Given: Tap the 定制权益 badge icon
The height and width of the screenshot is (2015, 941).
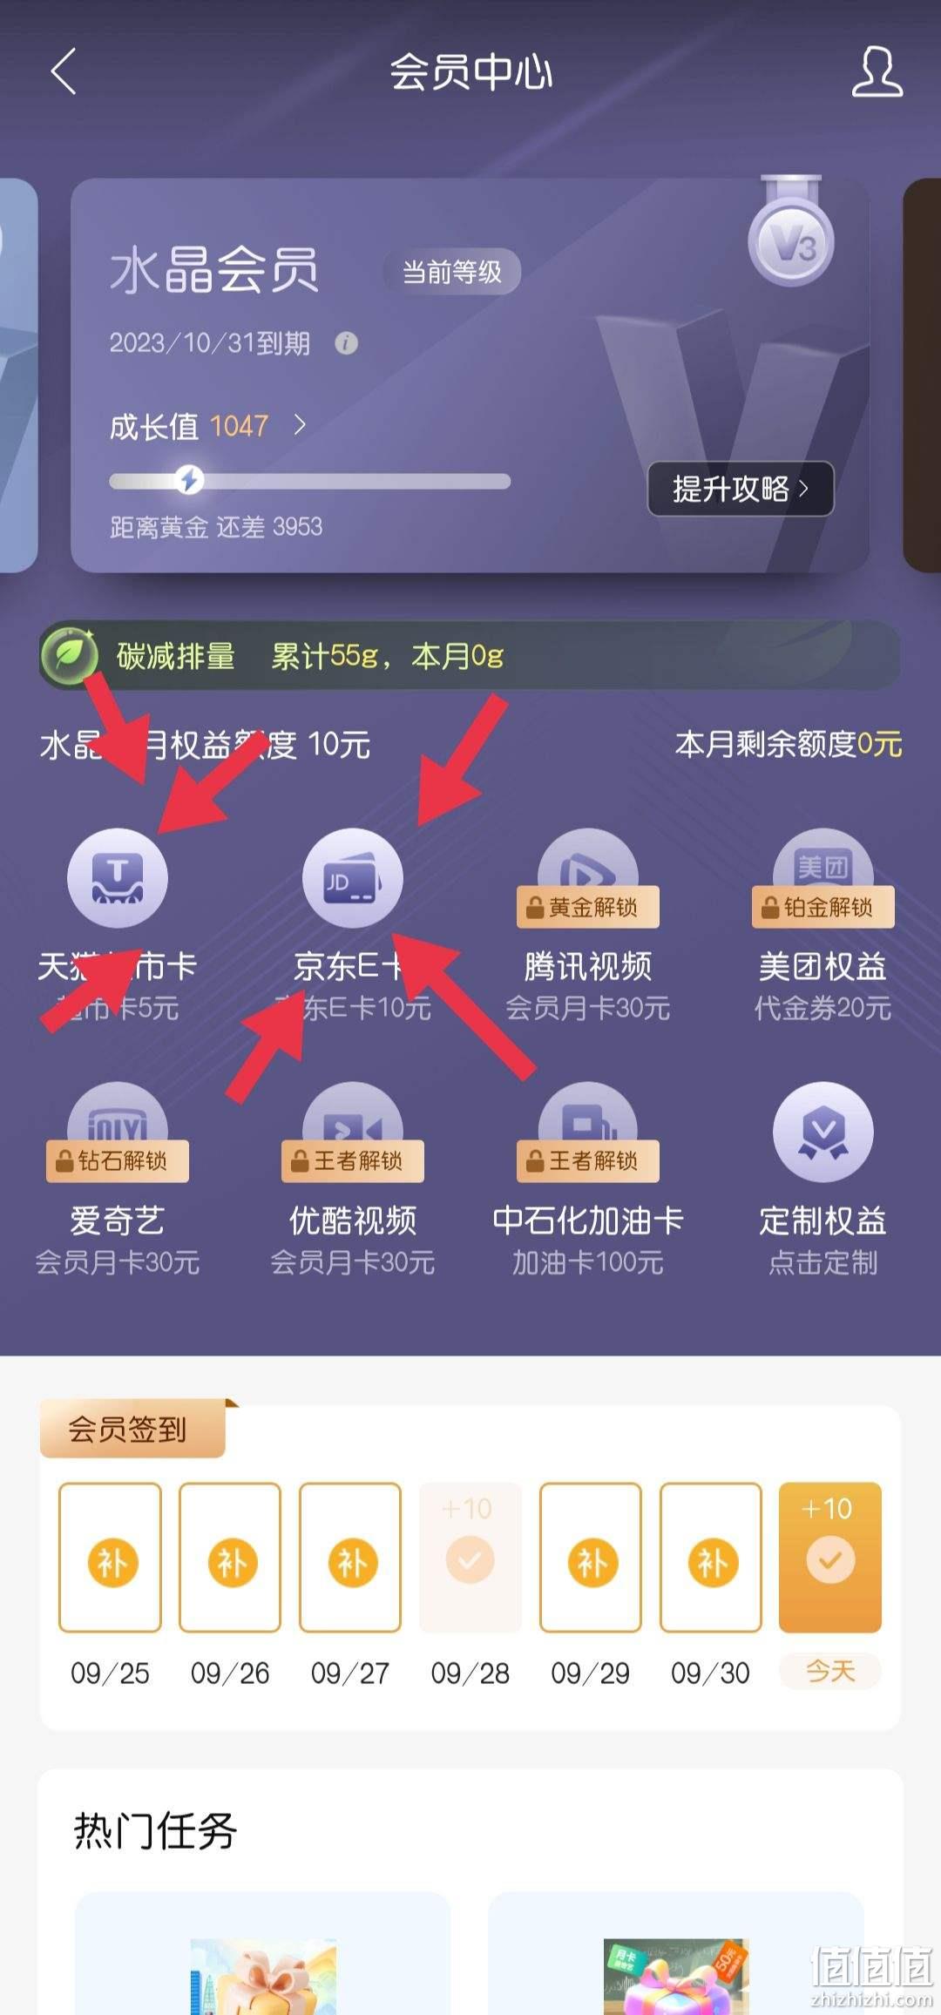Looking at the screenshot, I should tap(823, 1132).
